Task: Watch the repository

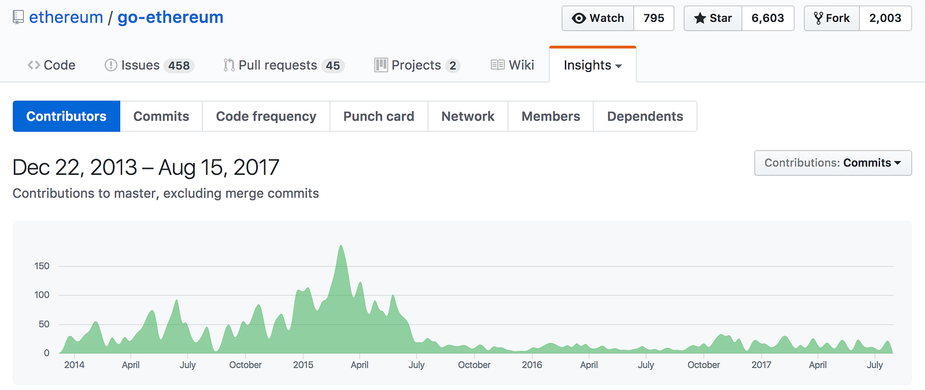Action: coord(598,18)
